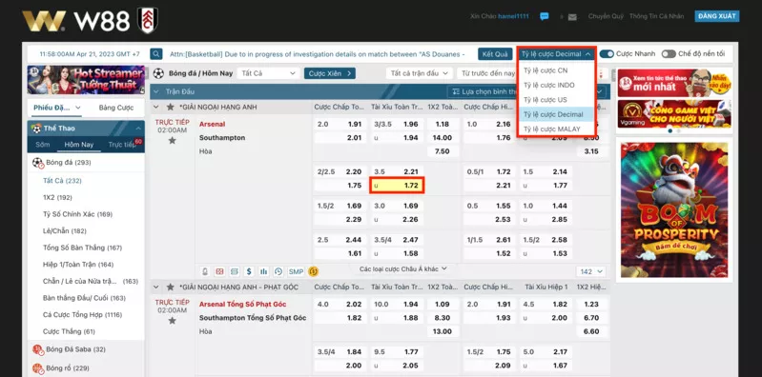The width and height of the screenshot is (762, 377).
Task: Select Lẻ/Chẵn (182) in the sidebar
Action: point(65,231)
